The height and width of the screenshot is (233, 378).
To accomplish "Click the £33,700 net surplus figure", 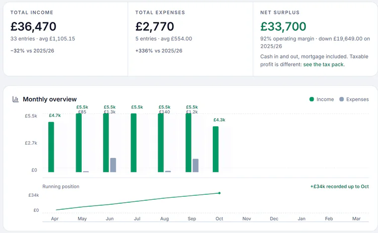I will [283, 26].
